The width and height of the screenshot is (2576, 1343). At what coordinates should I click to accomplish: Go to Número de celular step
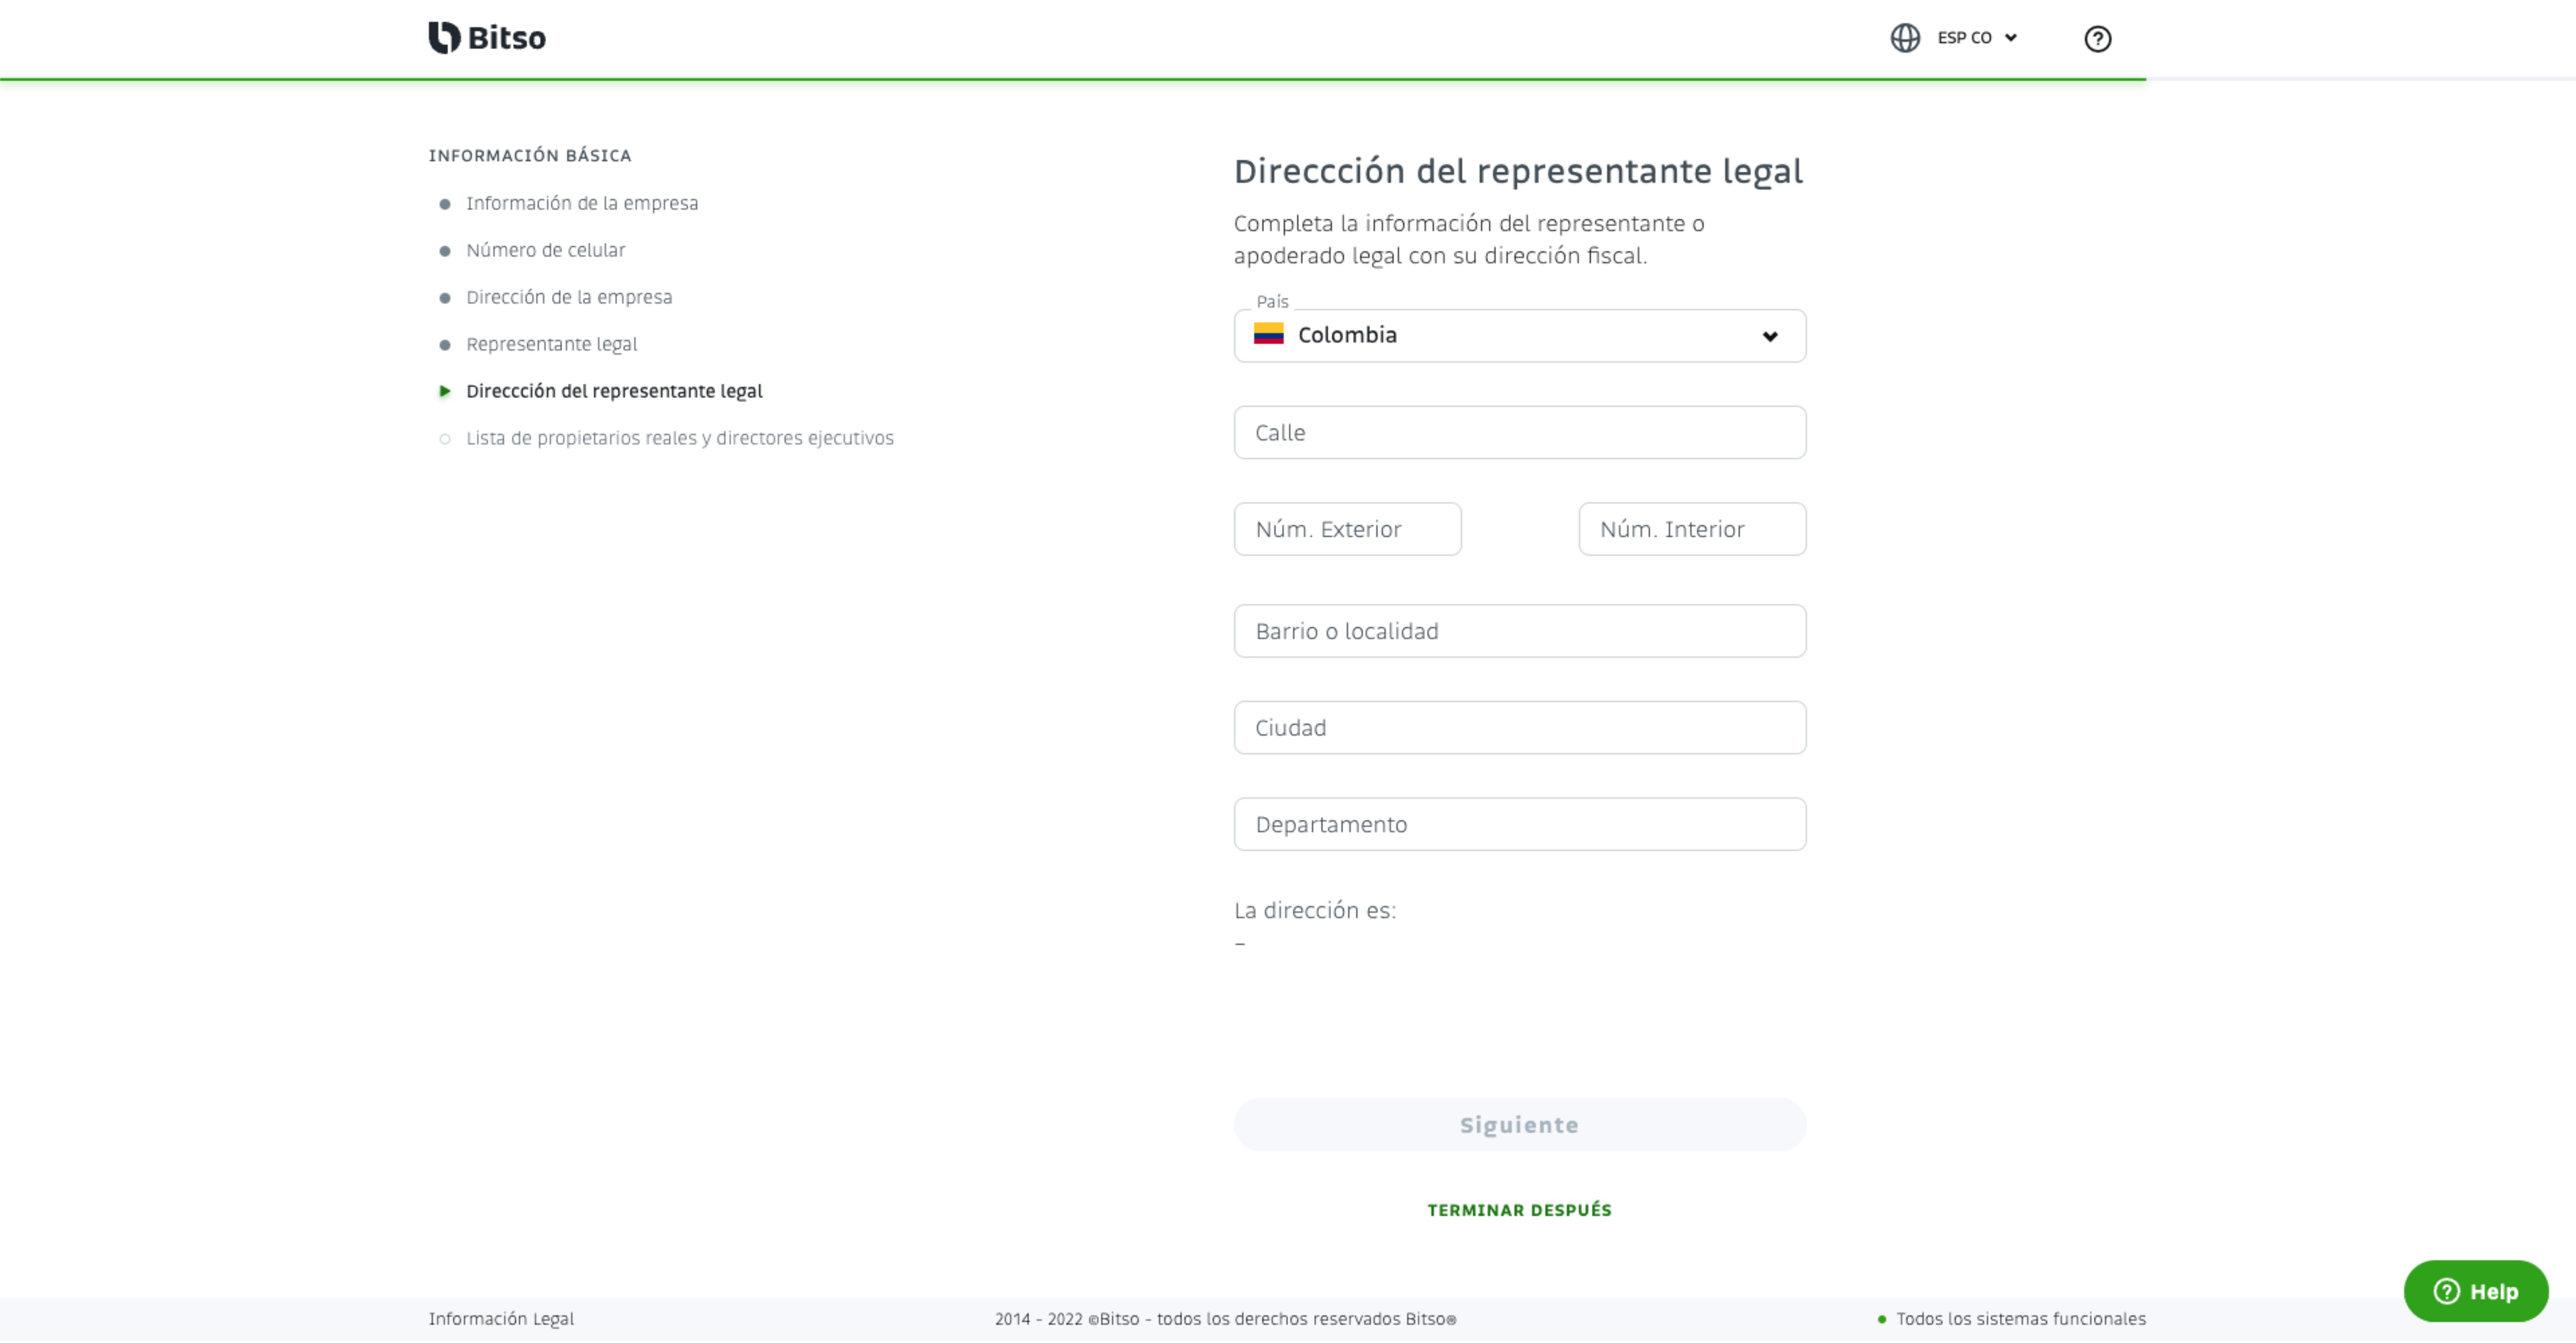click(x=545, y=251)
